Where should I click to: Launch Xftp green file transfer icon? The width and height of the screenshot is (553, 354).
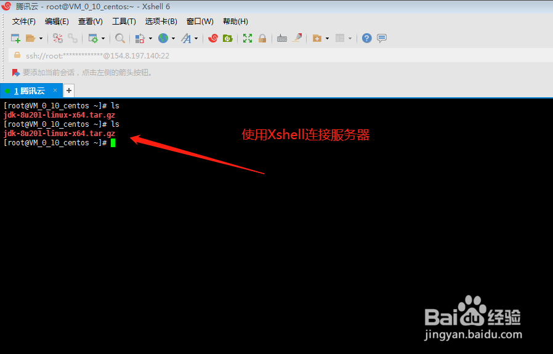pos(227,38)
